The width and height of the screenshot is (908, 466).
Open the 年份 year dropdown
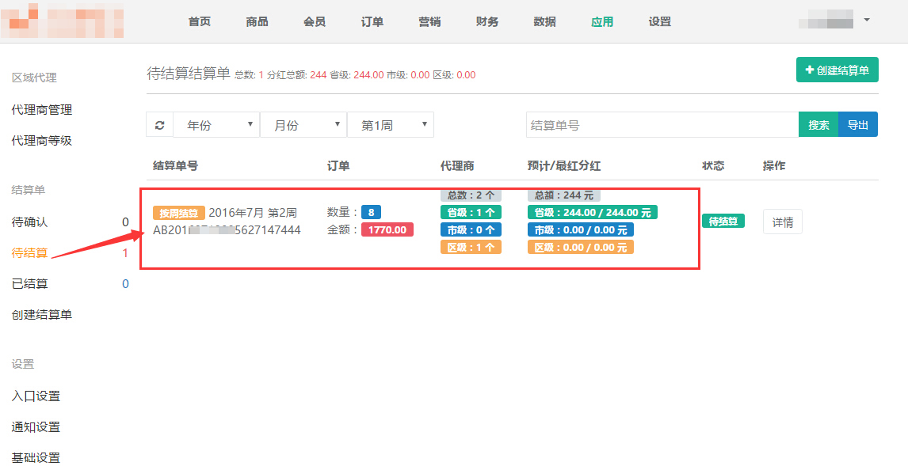point(216,125)
